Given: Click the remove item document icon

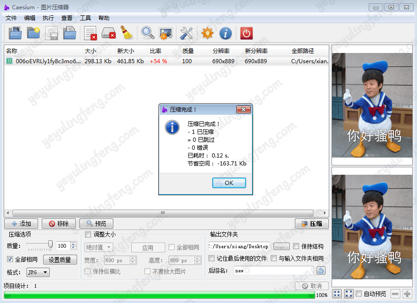Looking at the screenshot, I should tap(90, 33).
